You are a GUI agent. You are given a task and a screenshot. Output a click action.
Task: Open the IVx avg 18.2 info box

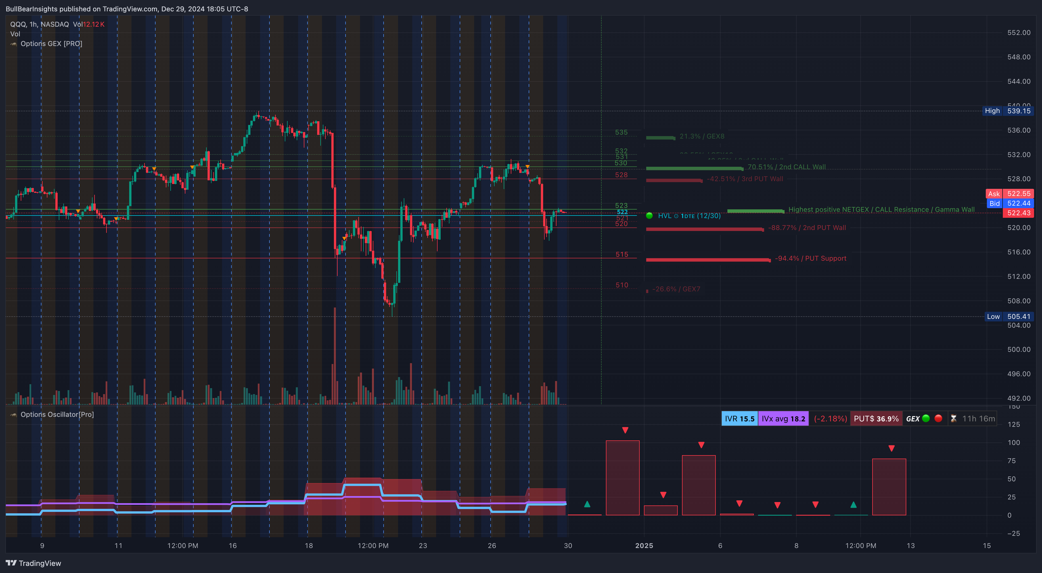(x=783, y=419)
